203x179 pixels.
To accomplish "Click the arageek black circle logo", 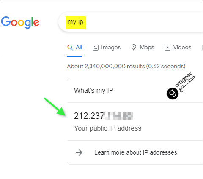I will pyautogui.click(x=173, y=94).
